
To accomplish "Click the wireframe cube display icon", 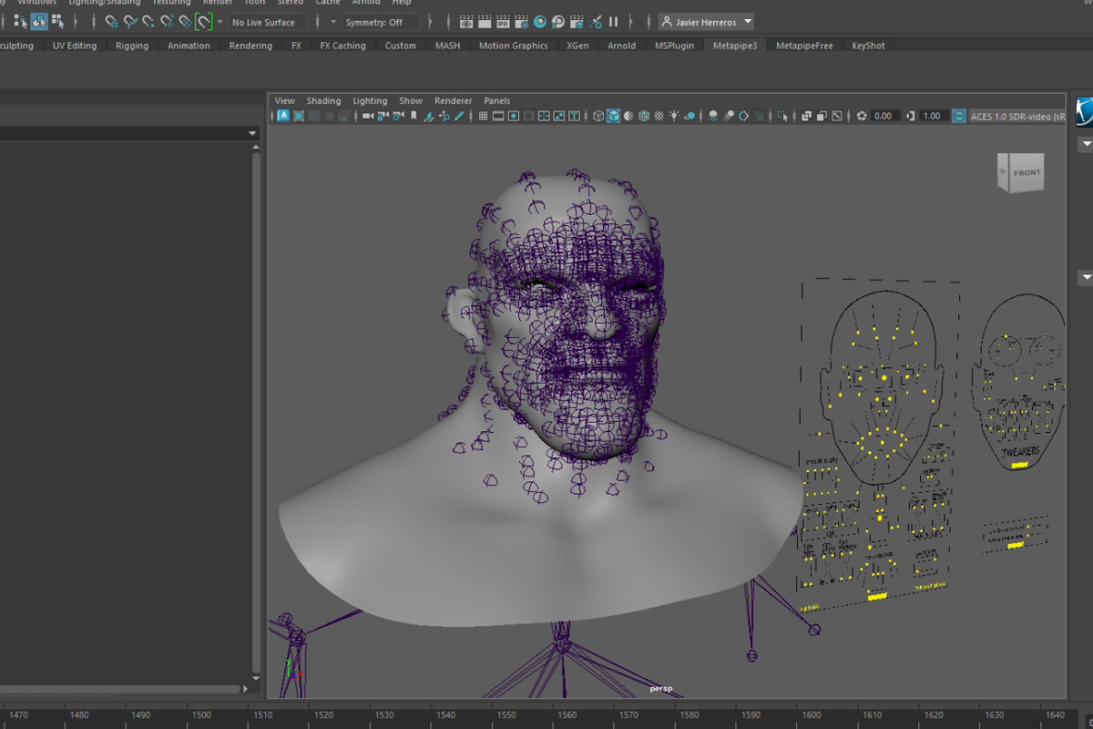I will (x=598, y=116).
